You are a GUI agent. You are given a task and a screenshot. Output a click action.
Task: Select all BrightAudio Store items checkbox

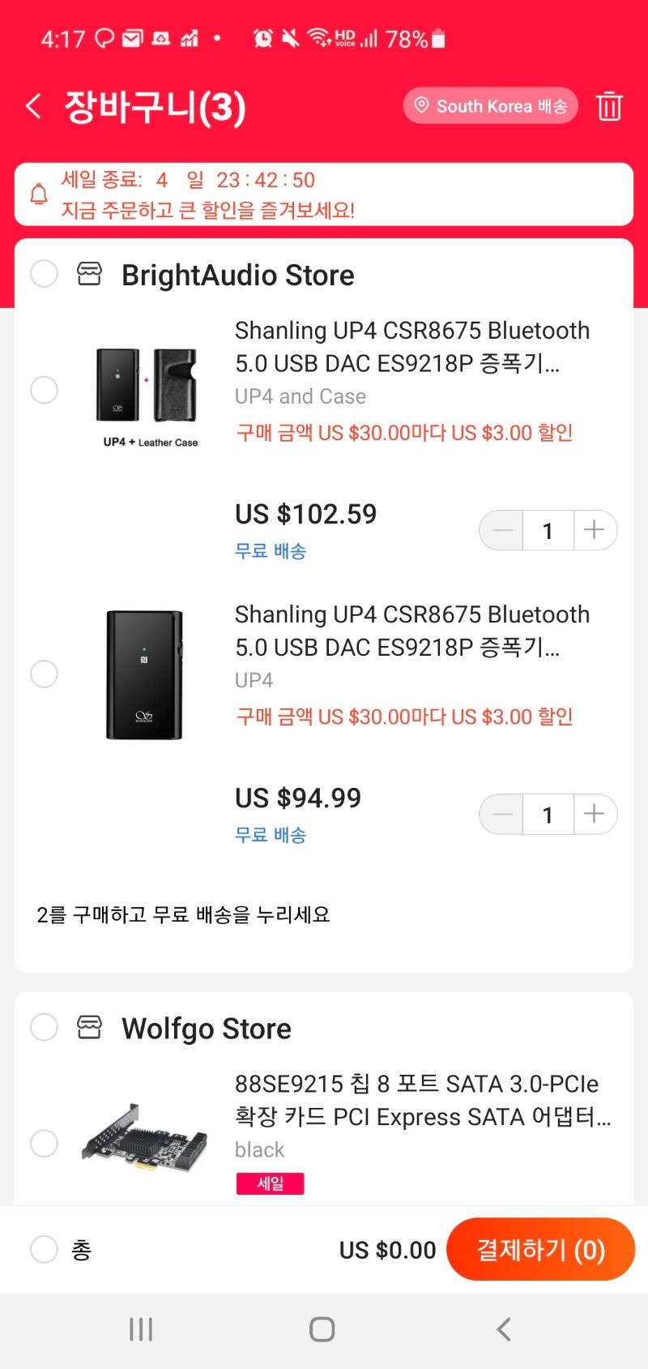click(x=44, y=274)
